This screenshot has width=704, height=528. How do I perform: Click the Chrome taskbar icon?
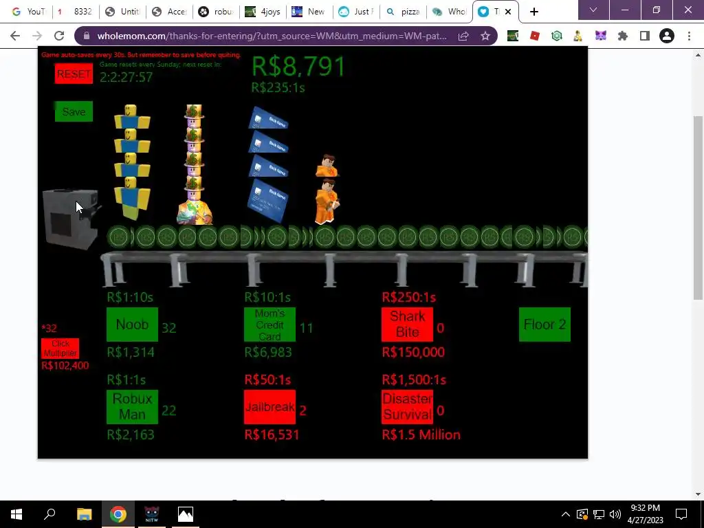[x=118, y=514]
